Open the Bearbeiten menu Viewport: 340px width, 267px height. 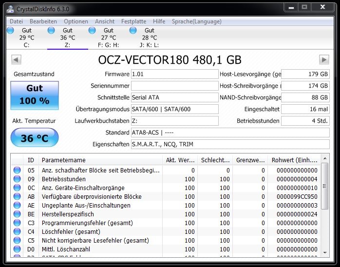[43, 21]
